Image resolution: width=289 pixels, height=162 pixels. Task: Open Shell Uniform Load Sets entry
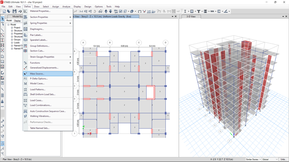click(x=48, y=94)
